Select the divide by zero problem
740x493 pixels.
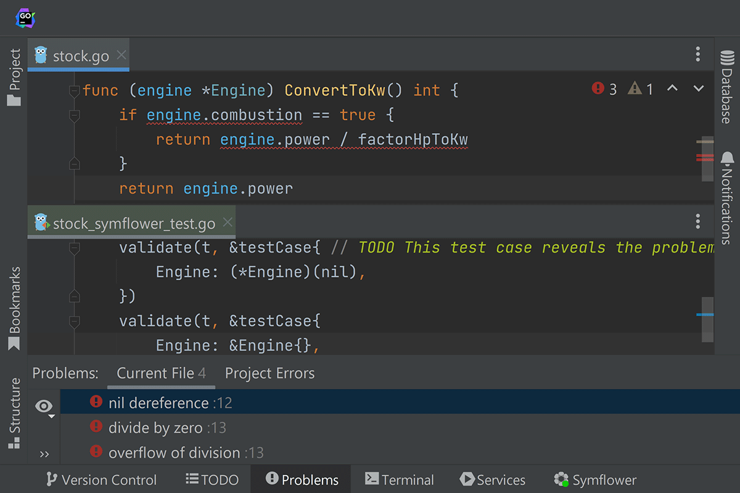coord(400,428)
